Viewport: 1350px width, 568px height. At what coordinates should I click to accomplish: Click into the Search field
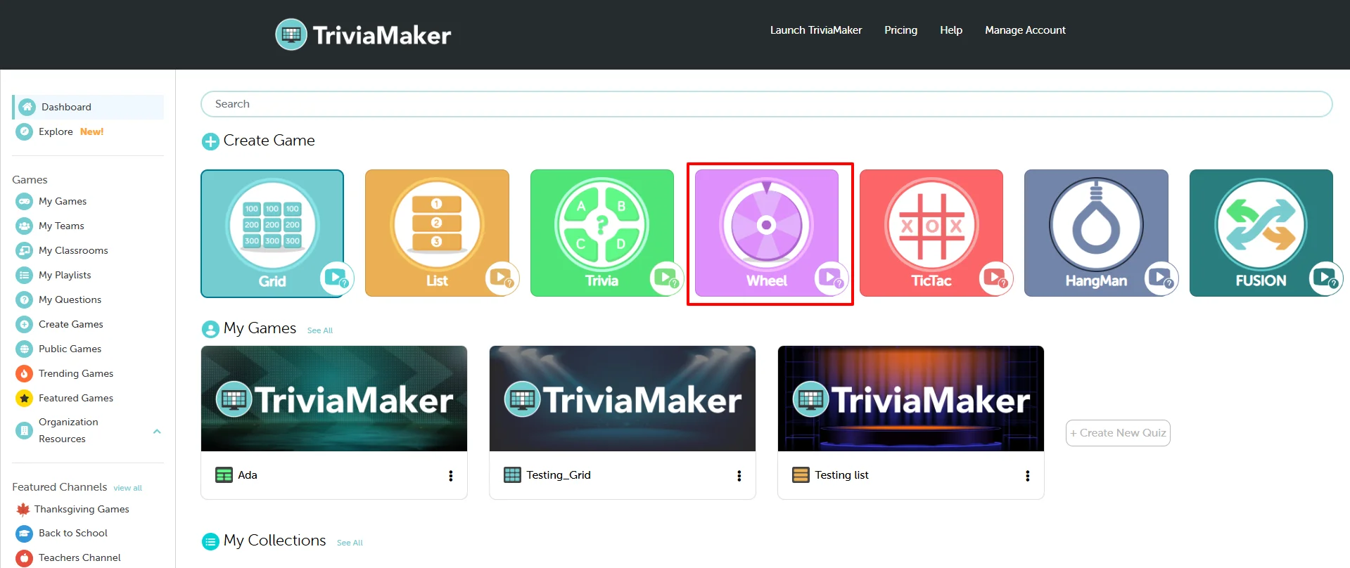coord(766,104)
